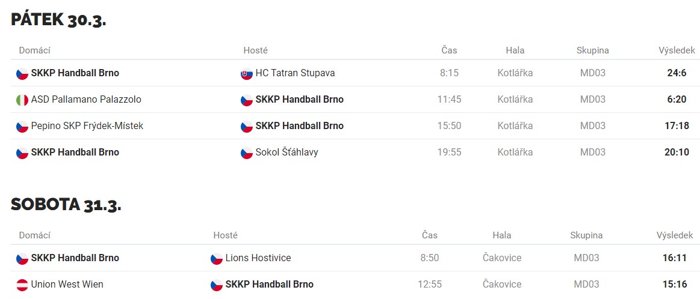This screenshot has width=700, height=299.
Task: Click the Austrian flag beside Union West Wien
Action: click(22, 285)
